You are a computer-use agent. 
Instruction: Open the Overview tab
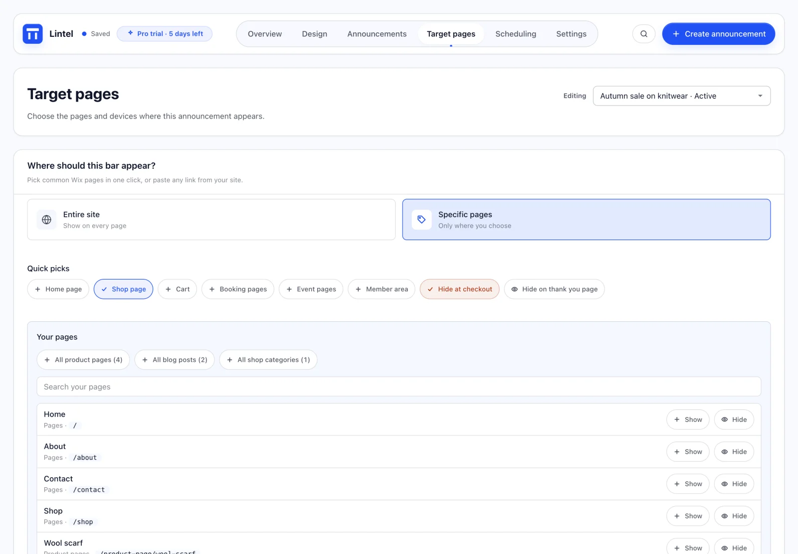pyautogui.click(x=265, y=34)
